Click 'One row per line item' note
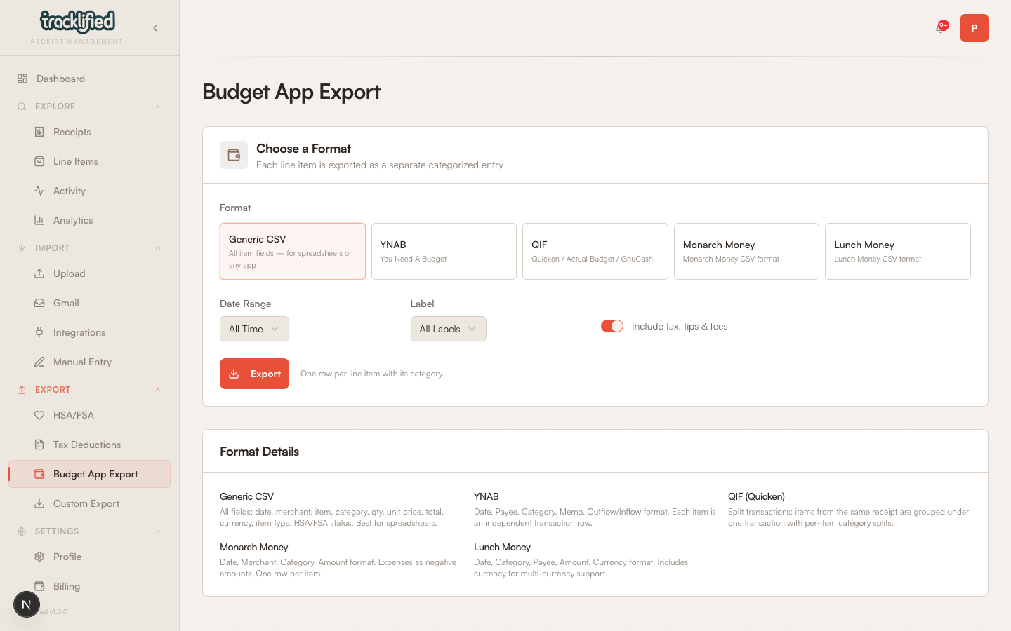 click(x=372, y=374)
